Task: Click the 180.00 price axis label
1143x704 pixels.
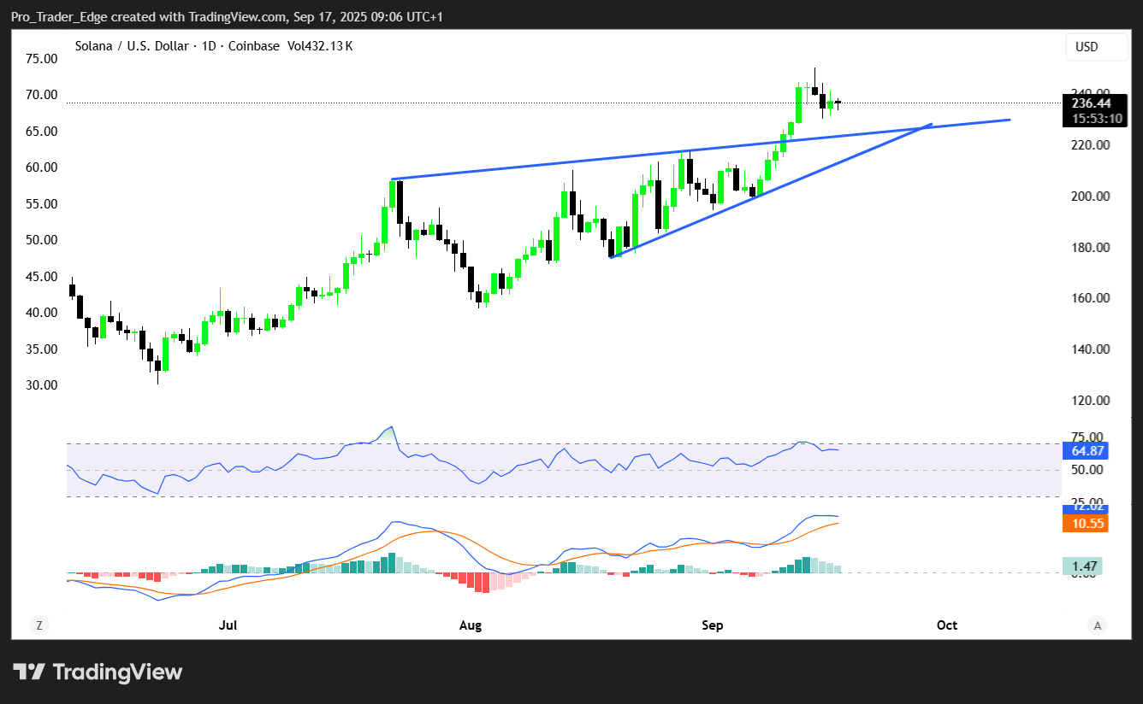Action: pyautogui.click(x=1092, y=248)
